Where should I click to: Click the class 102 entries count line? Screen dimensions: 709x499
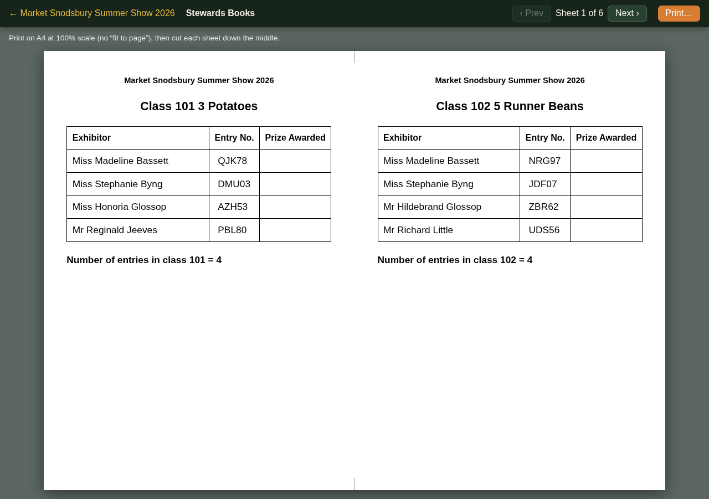[x=455, y=260]
